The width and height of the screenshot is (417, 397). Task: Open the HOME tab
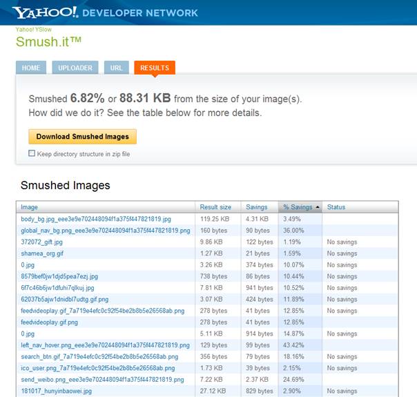(31, 68)
